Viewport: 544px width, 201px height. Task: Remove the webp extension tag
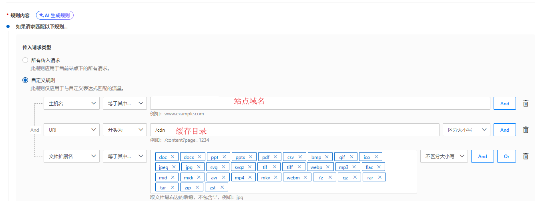coord(327,167)
